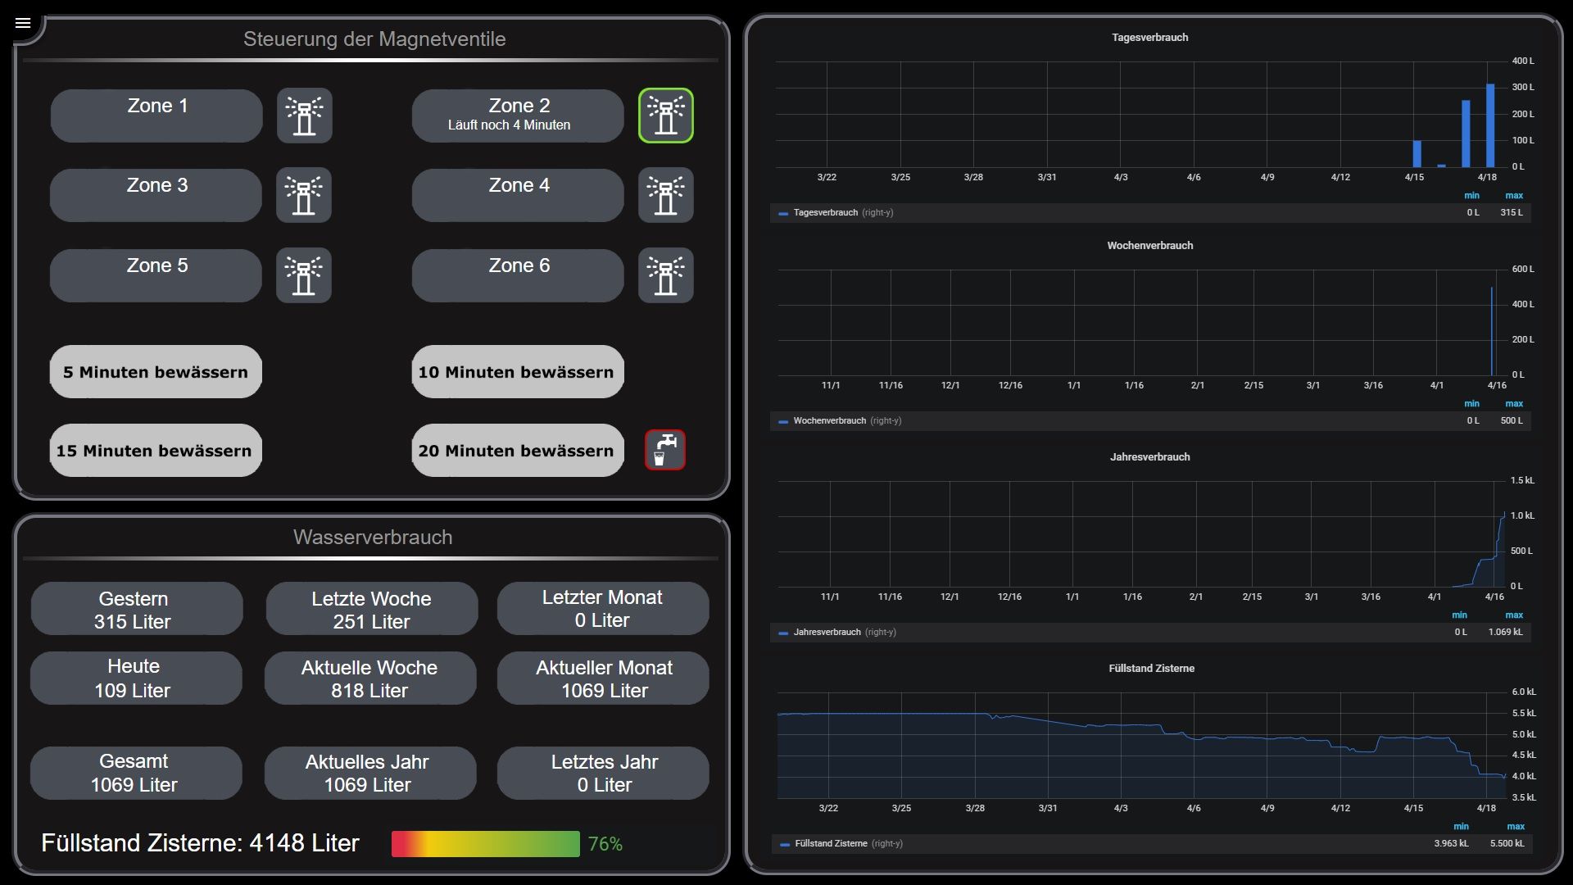Viewport: 1573px width, 885px height.
Task: Open the Wochenverbrauch panel title
Action: [1149, 246]
